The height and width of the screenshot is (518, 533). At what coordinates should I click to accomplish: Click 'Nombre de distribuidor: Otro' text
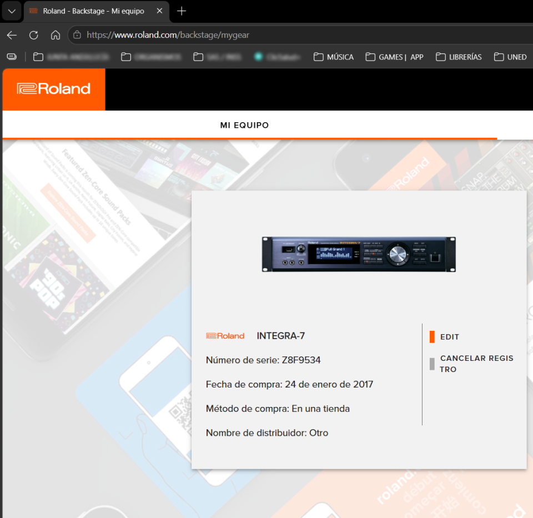[x=267, y=432]
